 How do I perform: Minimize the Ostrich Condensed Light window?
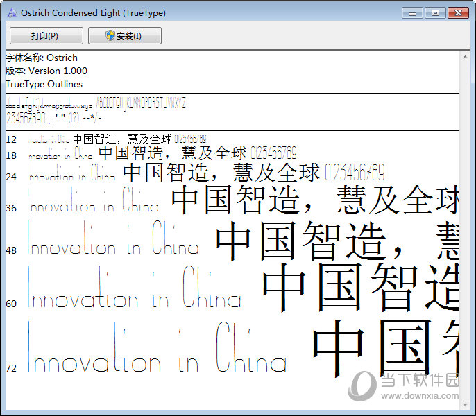click(412, 13)
